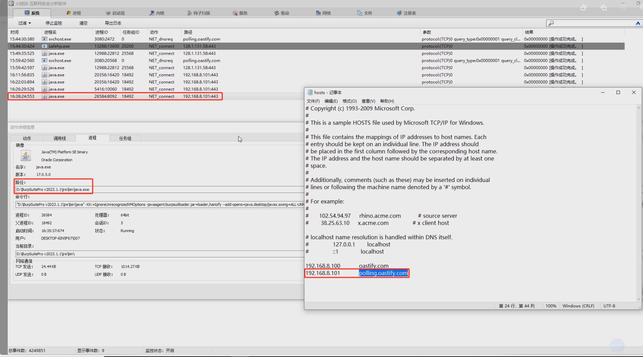
Task: Click the 停止监控 button
Action: point(54,23)
